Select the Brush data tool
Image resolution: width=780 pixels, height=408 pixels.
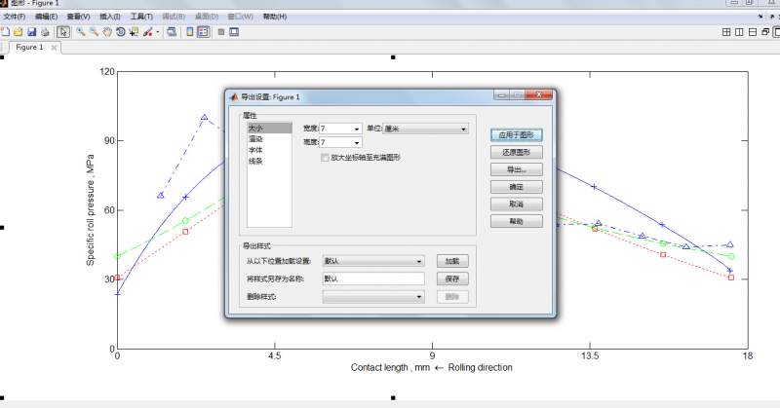tap(148, 32)
